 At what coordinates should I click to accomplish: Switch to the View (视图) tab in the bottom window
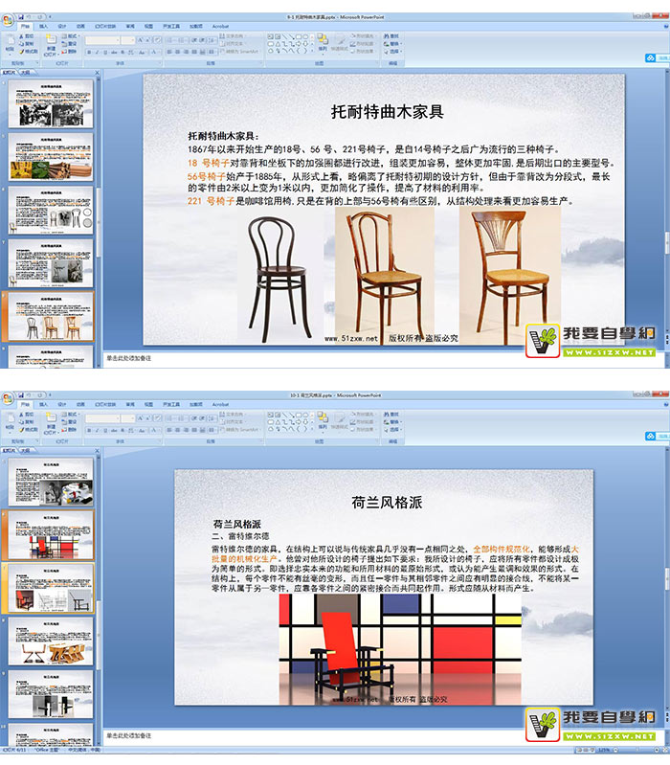(148, 404)
